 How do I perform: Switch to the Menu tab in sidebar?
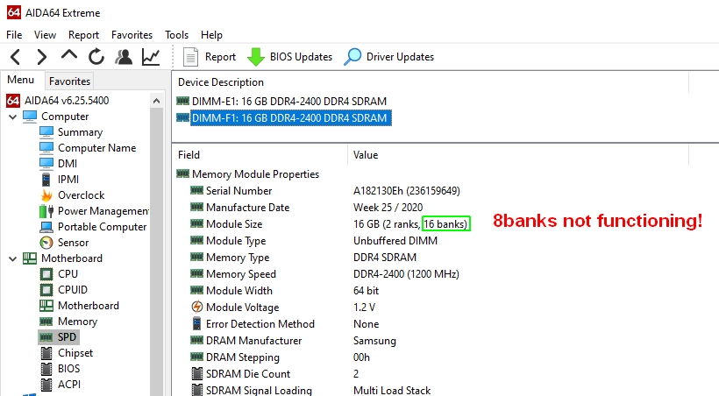(21, 80)
